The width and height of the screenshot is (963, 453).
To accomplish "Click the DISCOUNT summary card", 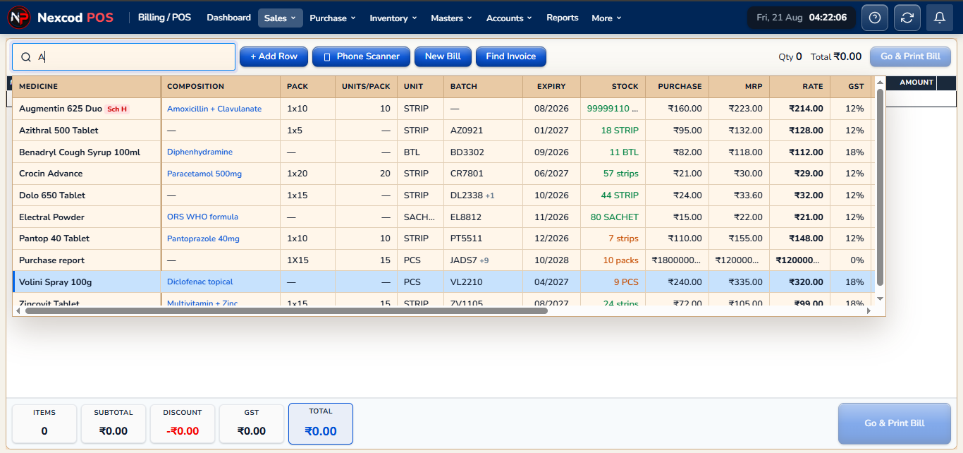I will click(x=183, y=423).
